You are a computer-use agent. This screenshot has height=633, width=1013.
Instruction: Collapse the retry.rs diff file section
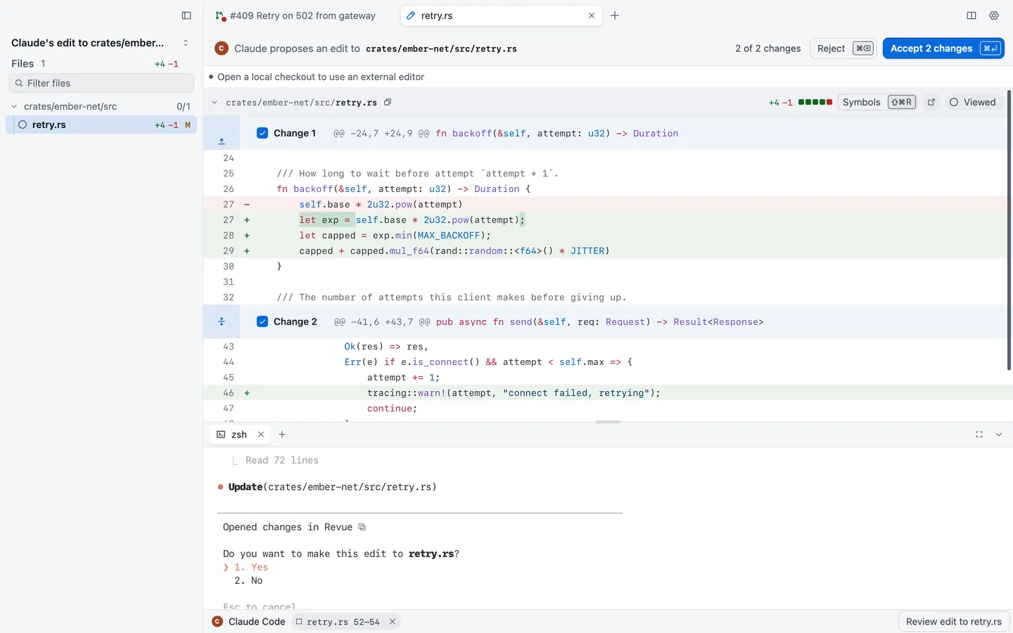pos(215,102)
